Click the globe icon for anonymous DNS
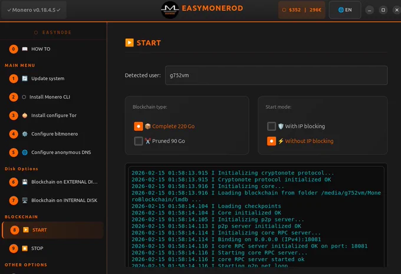The image size is (401, 274). point(25,153)
